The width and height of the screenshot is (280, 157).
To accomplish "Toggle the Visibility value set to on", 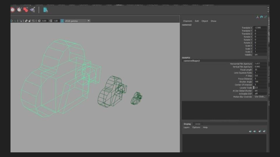I will (260, 55).
